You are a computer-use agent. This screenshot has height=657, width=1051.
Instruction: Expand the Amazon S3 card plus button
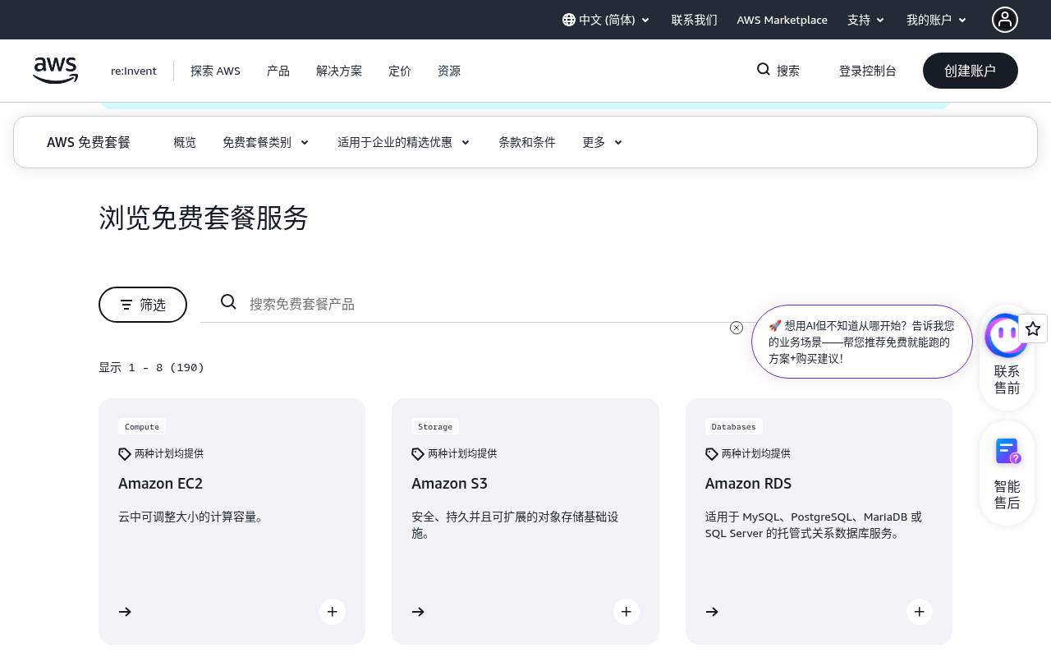[626, 612]
